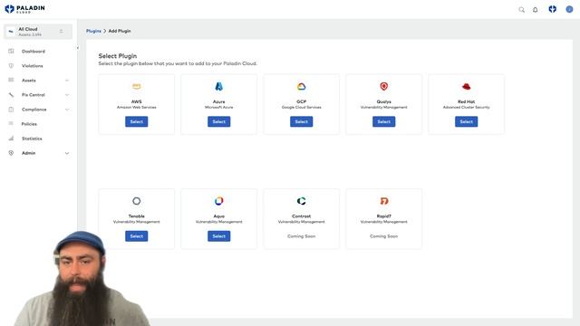The width and height of the screenshot is (580, 326).
Task: Click the Microsoft Azure subtitle
Action: point(219,107)
